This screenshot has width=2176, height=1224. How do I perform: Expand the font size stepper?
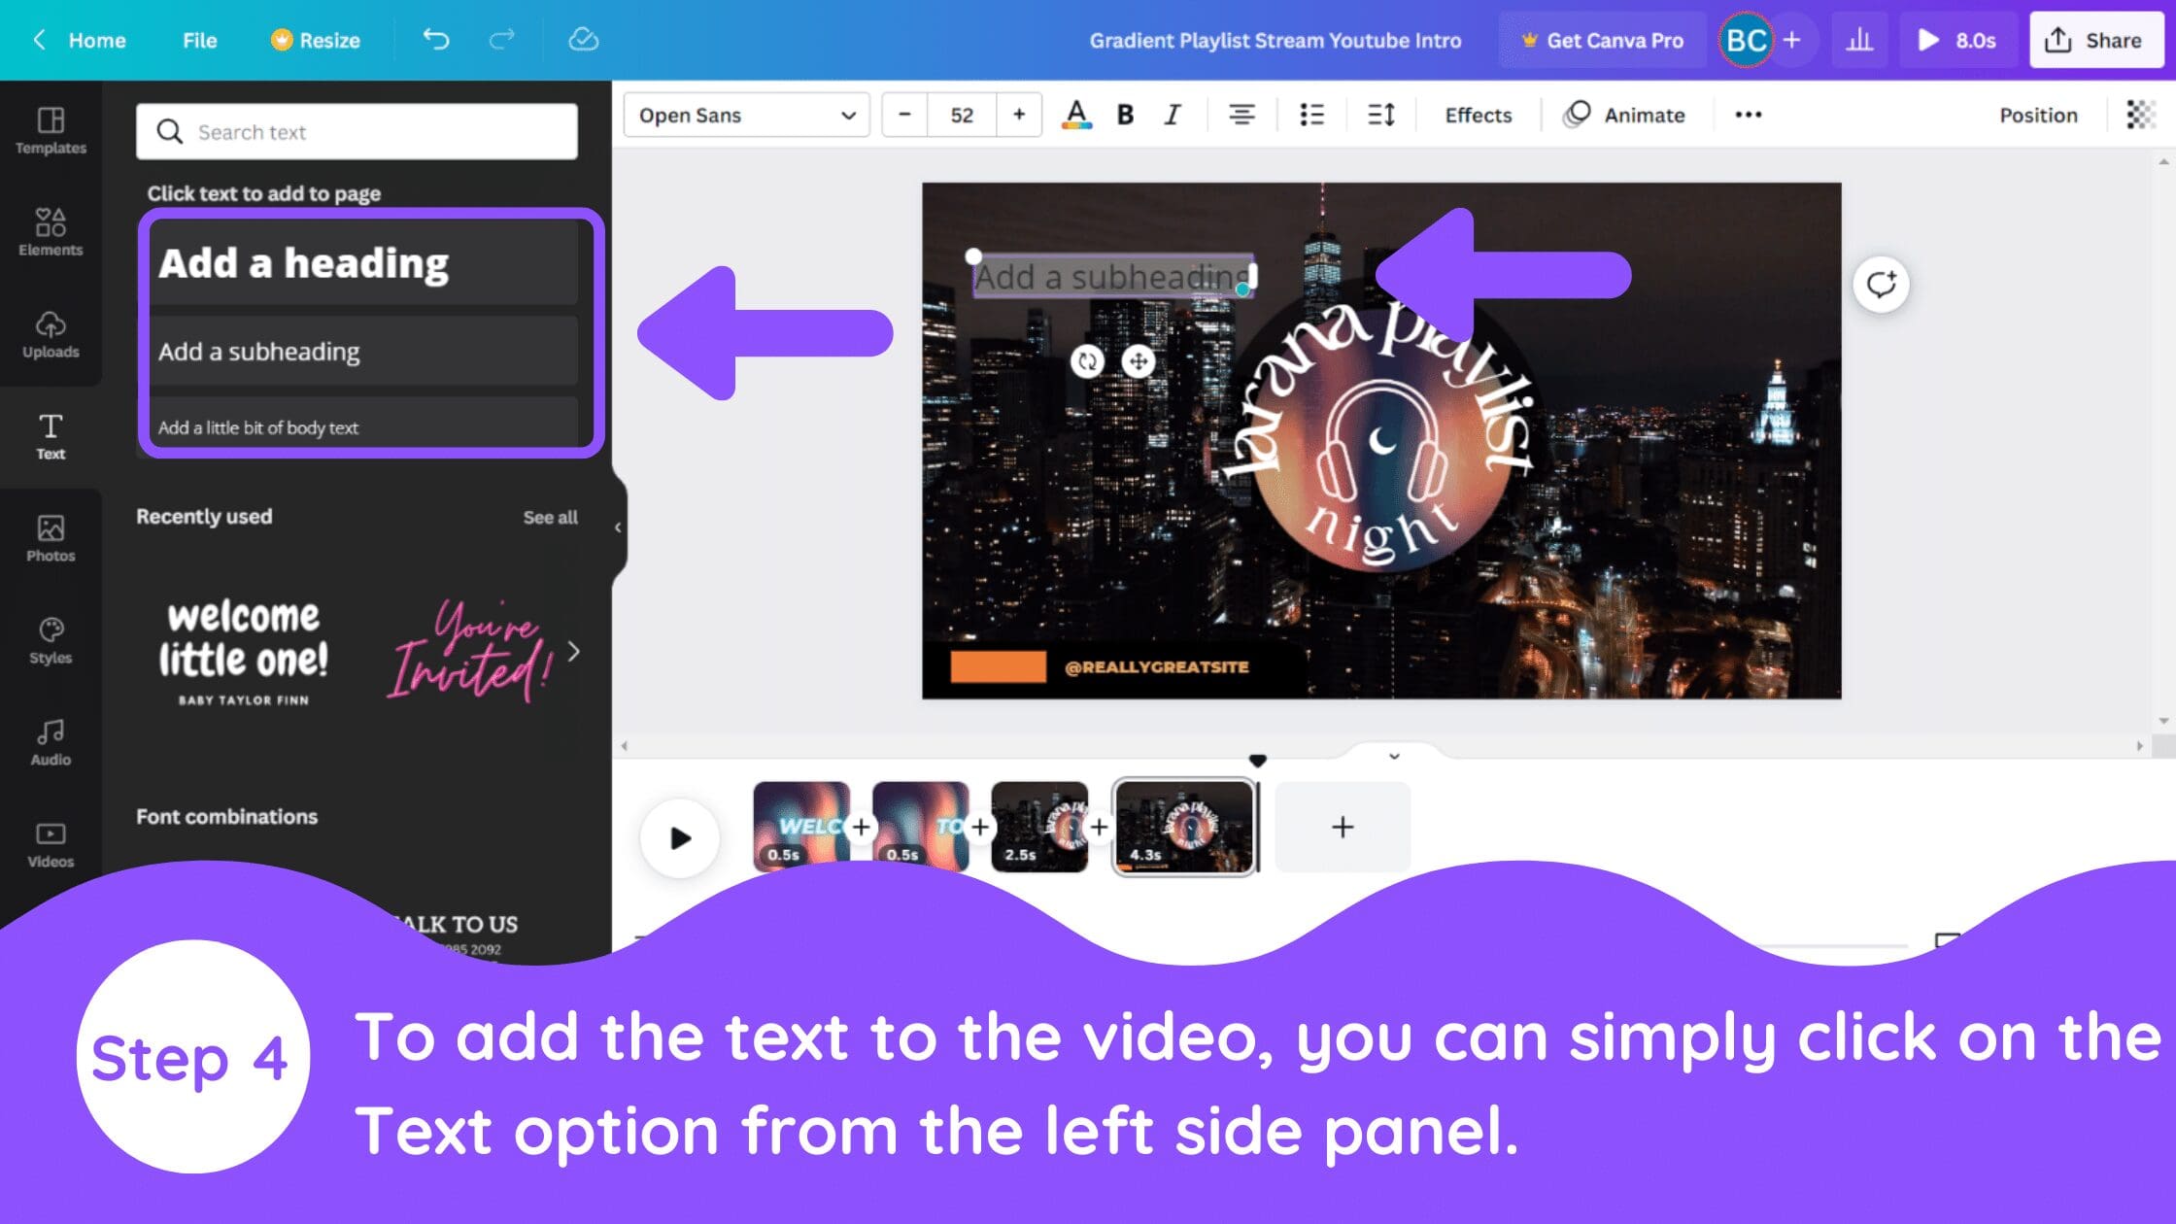point(1018,114)
